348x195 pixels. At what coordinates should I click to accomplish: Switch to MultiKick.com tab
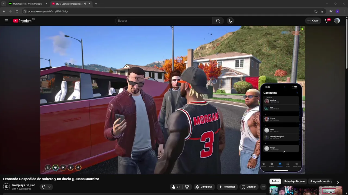(27, 4)
